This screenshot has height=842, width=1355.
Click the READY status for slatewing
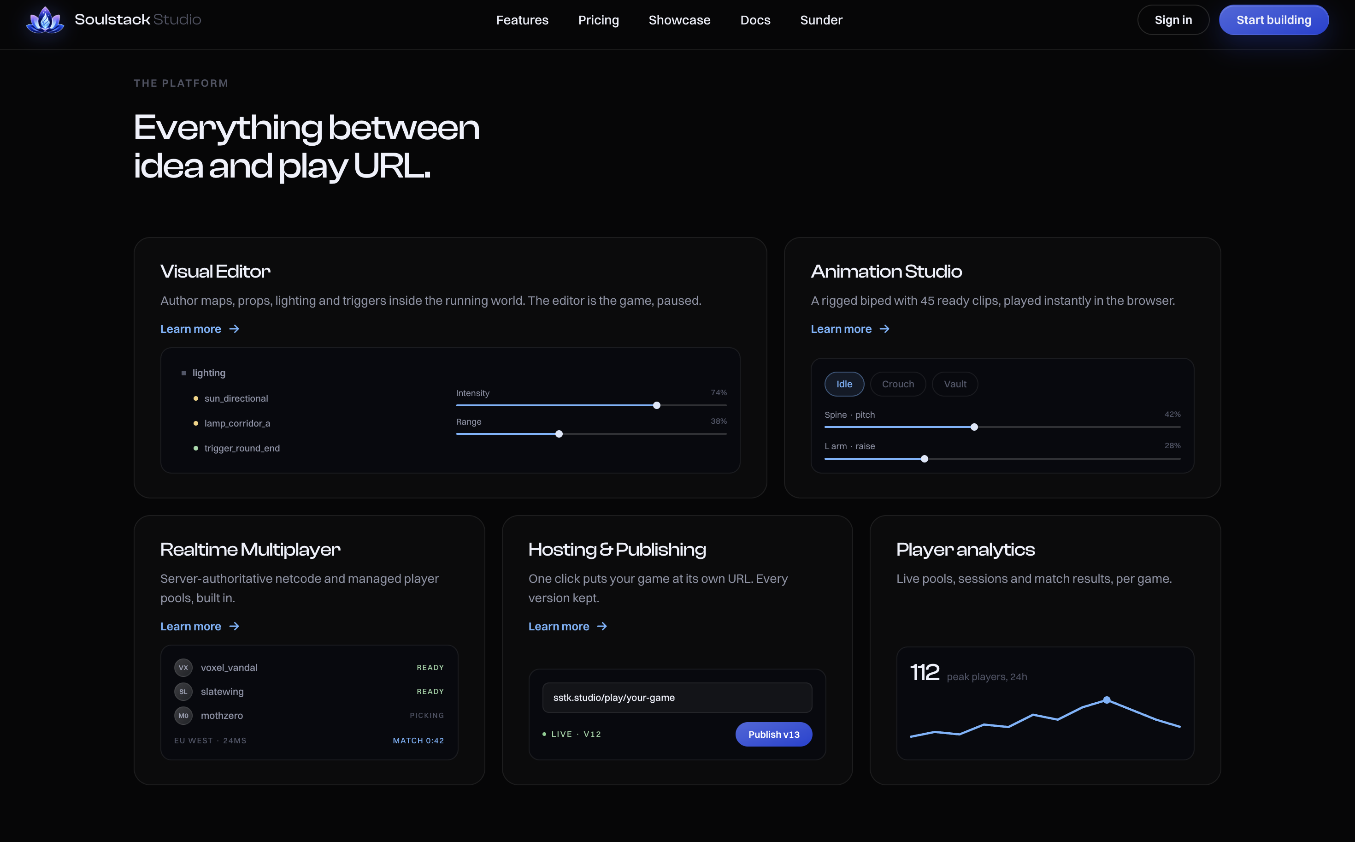click(x=430, y=691)
